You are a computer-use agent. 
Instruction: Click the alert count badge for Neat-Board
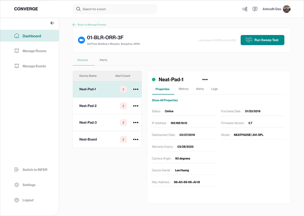pyautogui.click(x=123, y=139)
